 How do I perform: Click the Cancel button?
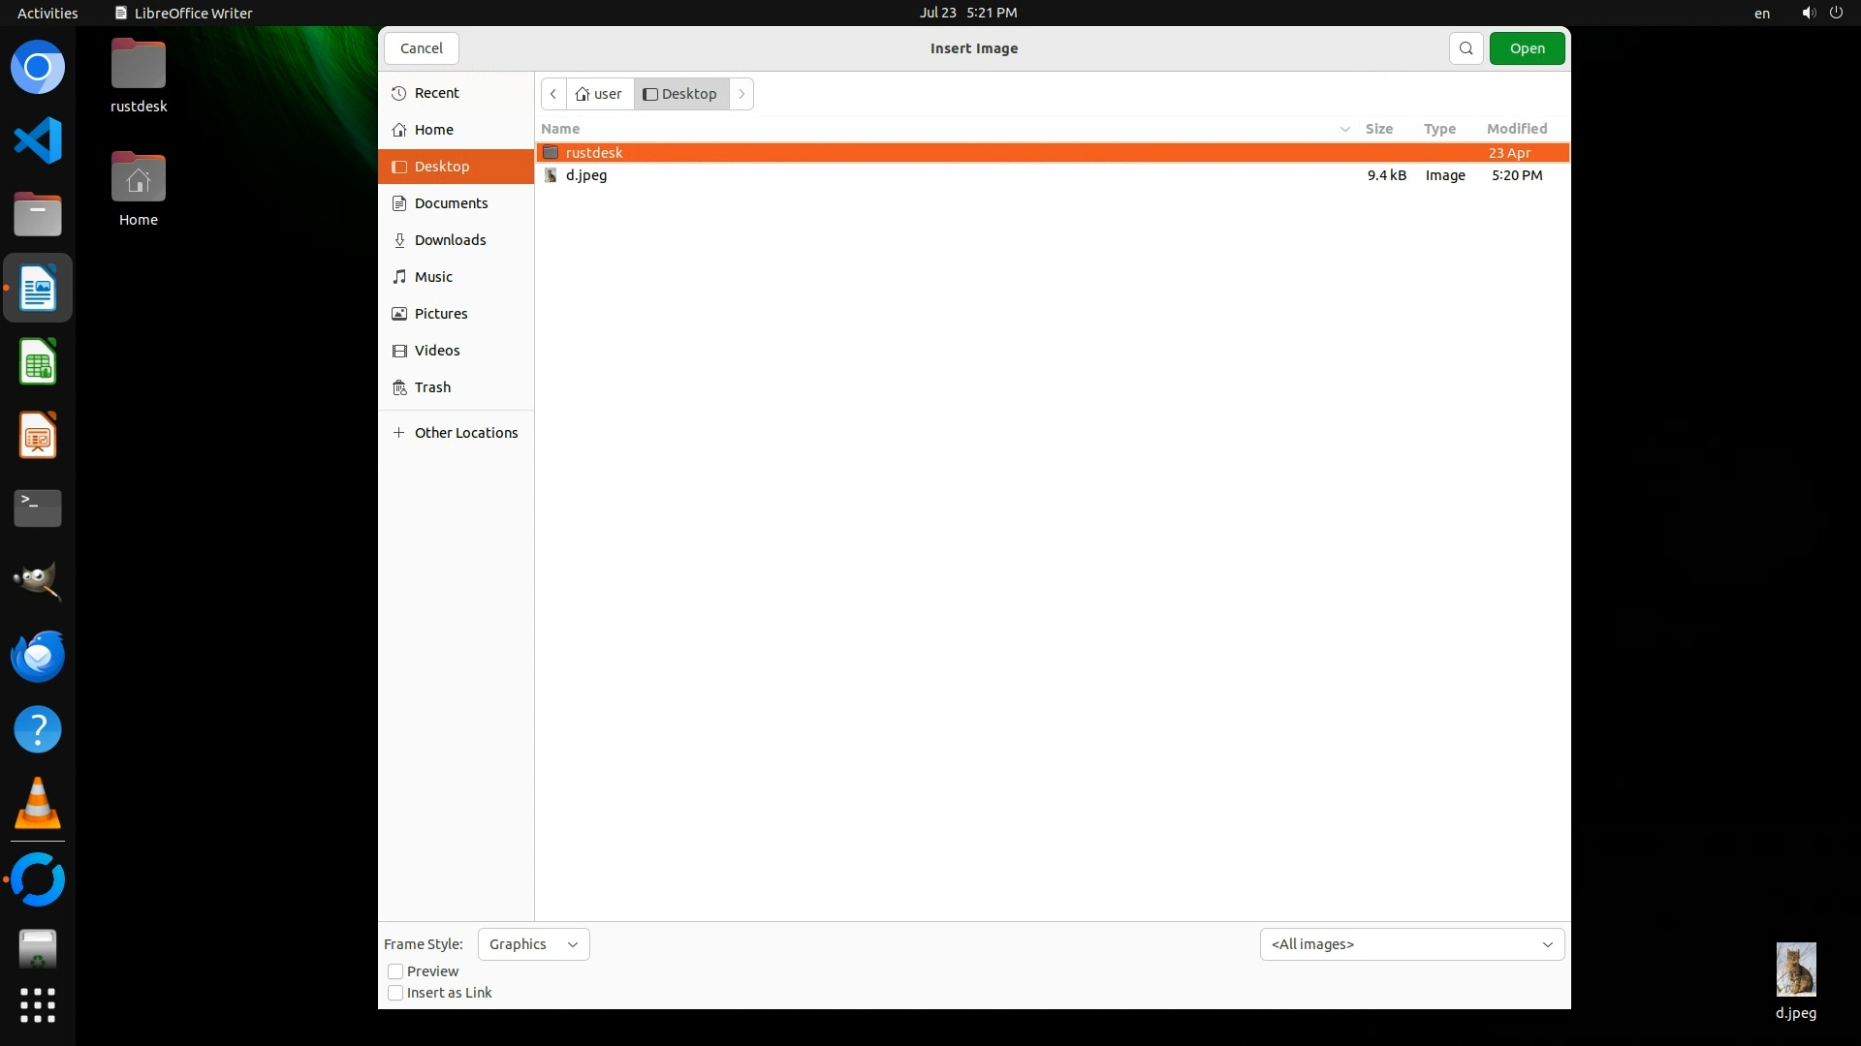pyautogui.click(x=422, y=48)
